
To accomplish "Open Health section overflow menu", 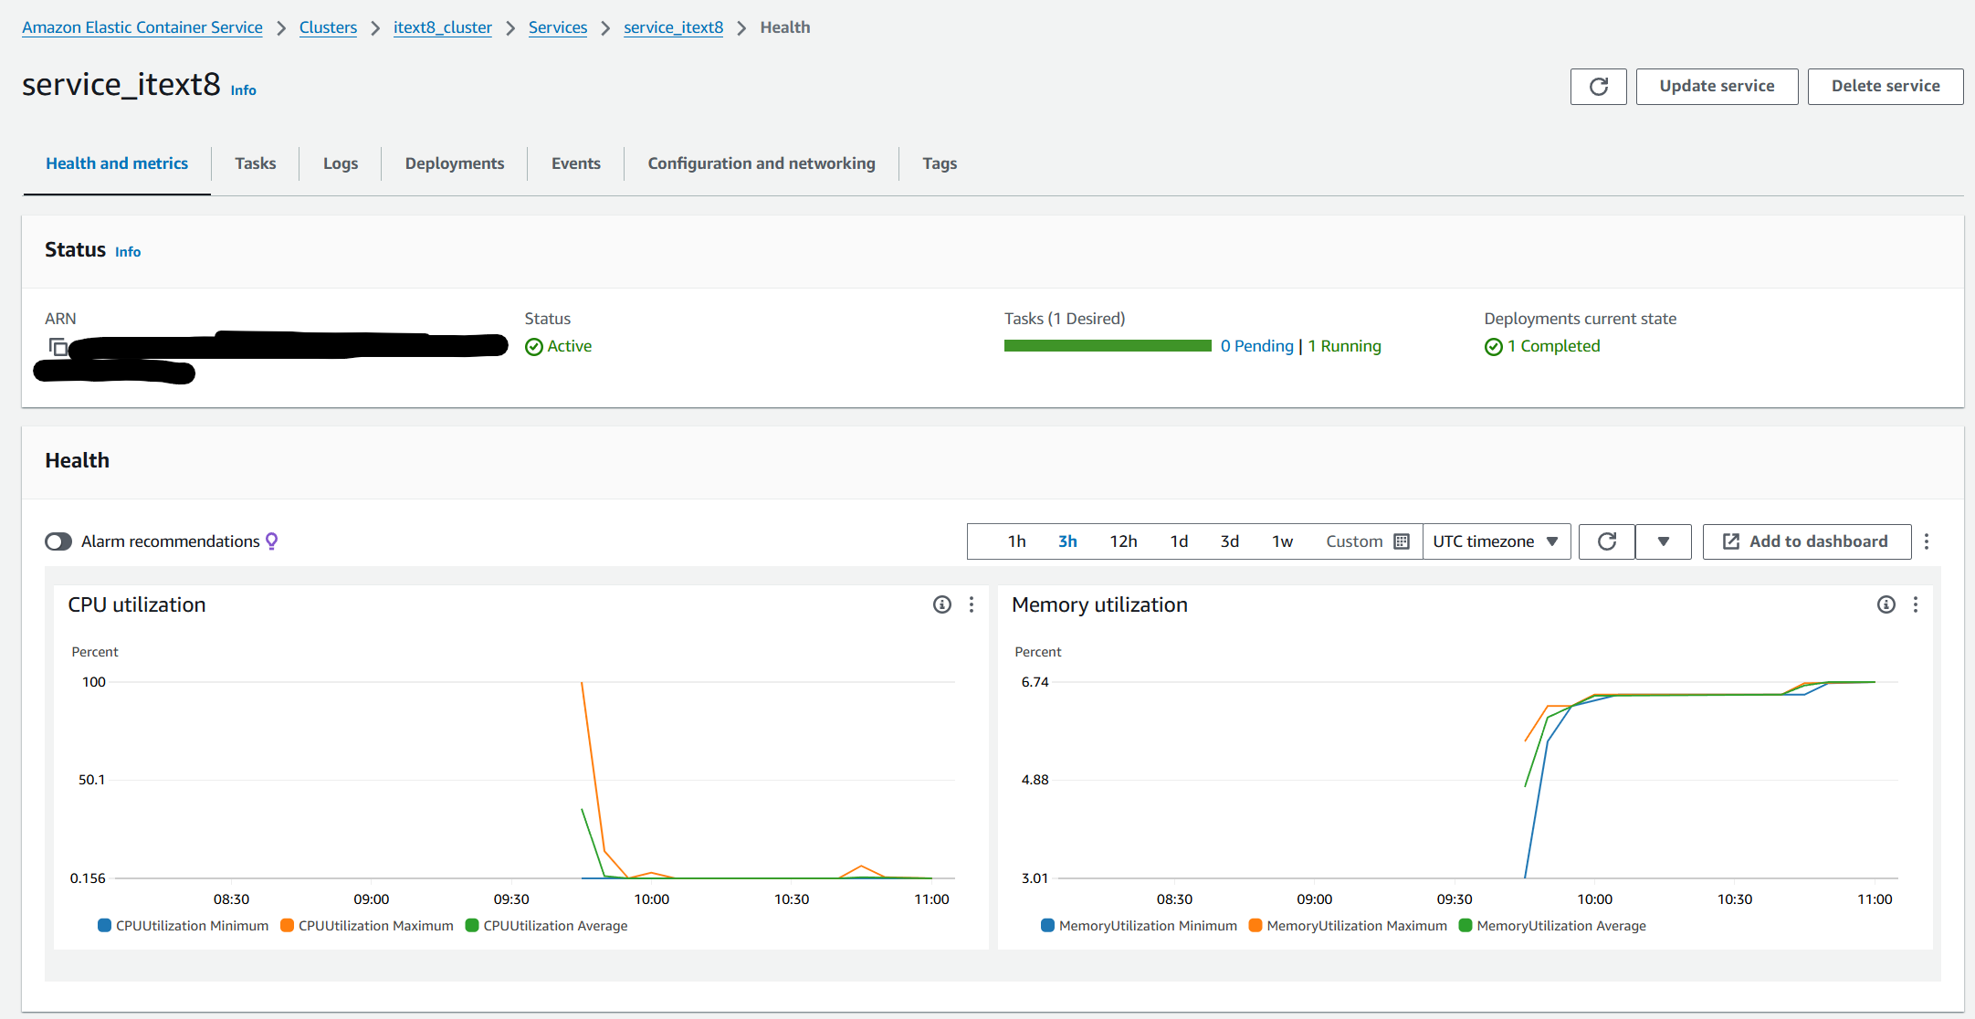I will tap(1927, 541).
